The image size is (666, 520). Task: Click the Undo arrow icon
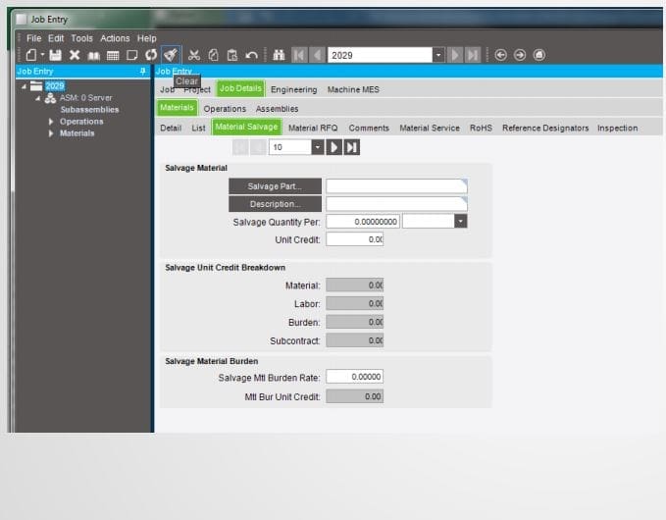coord(251,55)
